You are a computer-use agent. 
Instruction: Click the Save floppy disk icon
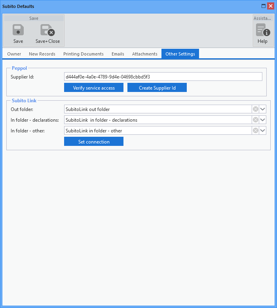point(18,30)
